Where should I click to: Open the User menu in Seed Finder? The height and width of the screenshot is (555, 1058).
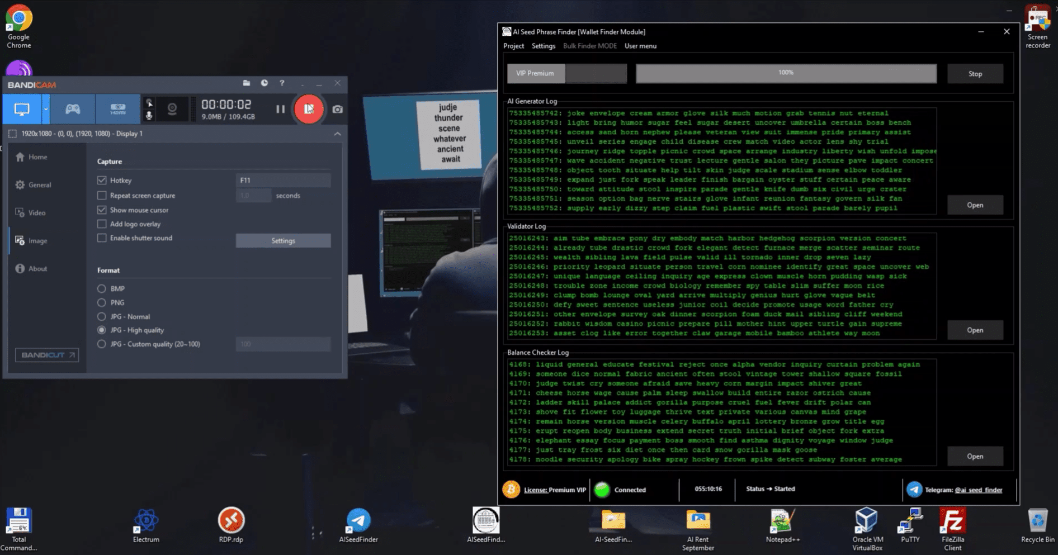pos(640,46)
